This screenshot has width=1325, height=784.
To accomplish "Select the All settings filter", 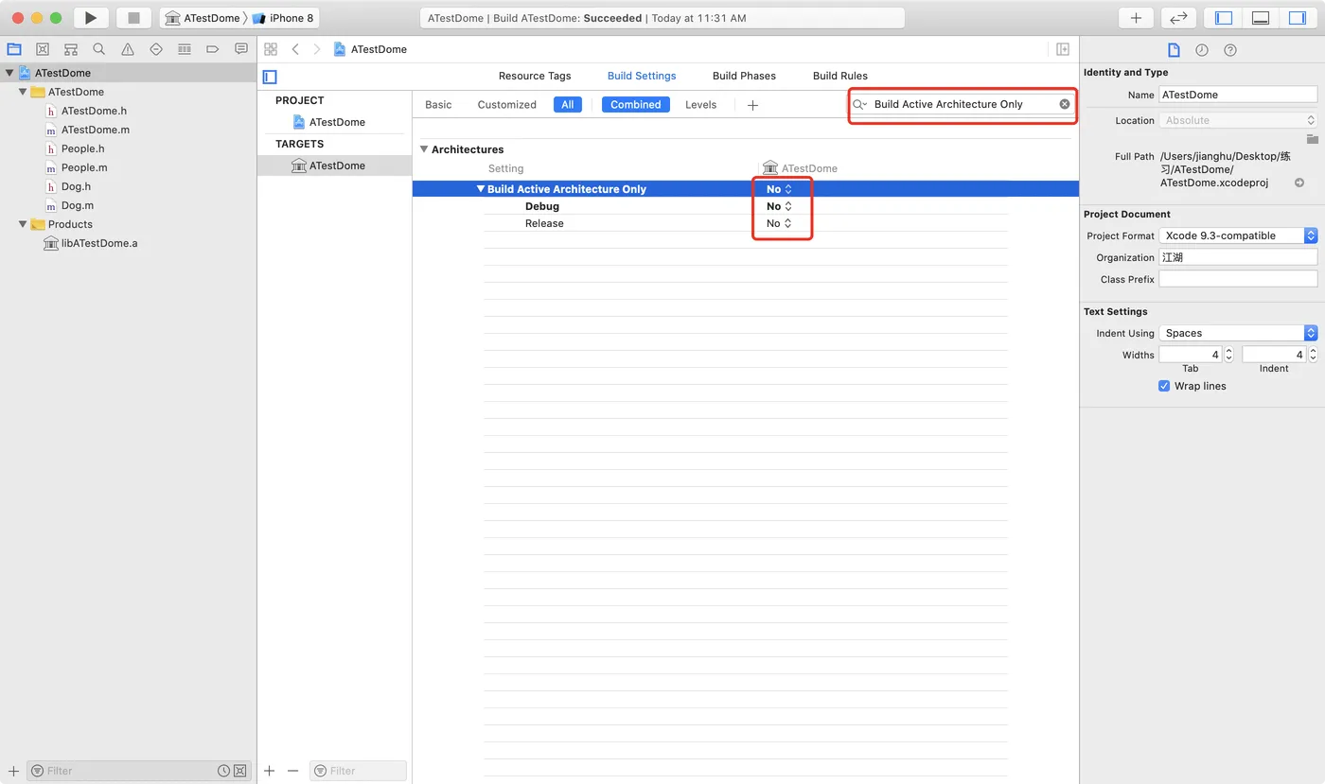I will click(x=568, y=105).
